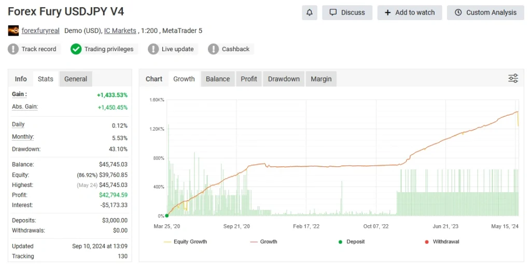Click deposits value $3,000.00
531x264 pixels.
click(x=115, y=221)
